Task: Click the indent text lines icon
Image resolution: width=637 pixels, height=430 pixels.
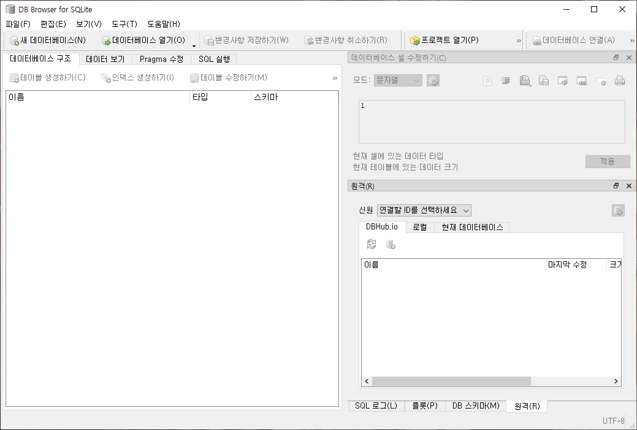Action: (x=506, y=81)
